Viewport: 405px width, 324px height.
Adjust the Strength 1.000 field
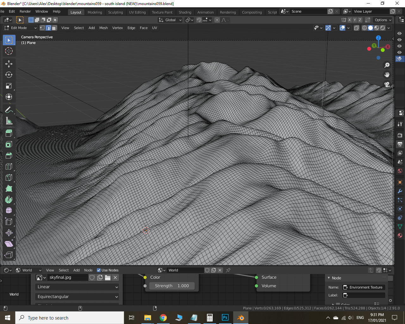tap(172, 286)
